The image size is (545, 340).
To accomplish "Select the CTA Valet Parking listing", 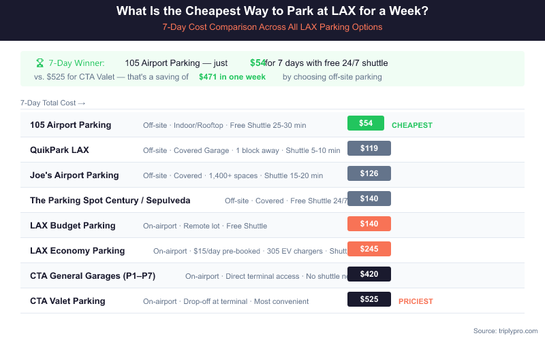I will [67, 301].
